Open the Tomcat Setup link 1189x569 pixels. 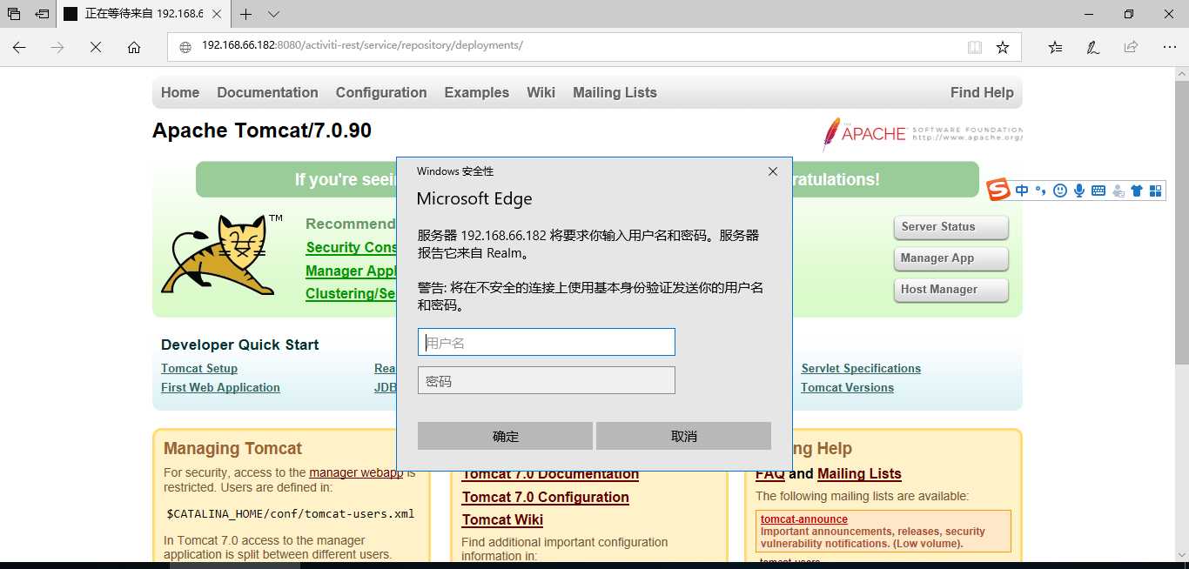click(199, 368)
